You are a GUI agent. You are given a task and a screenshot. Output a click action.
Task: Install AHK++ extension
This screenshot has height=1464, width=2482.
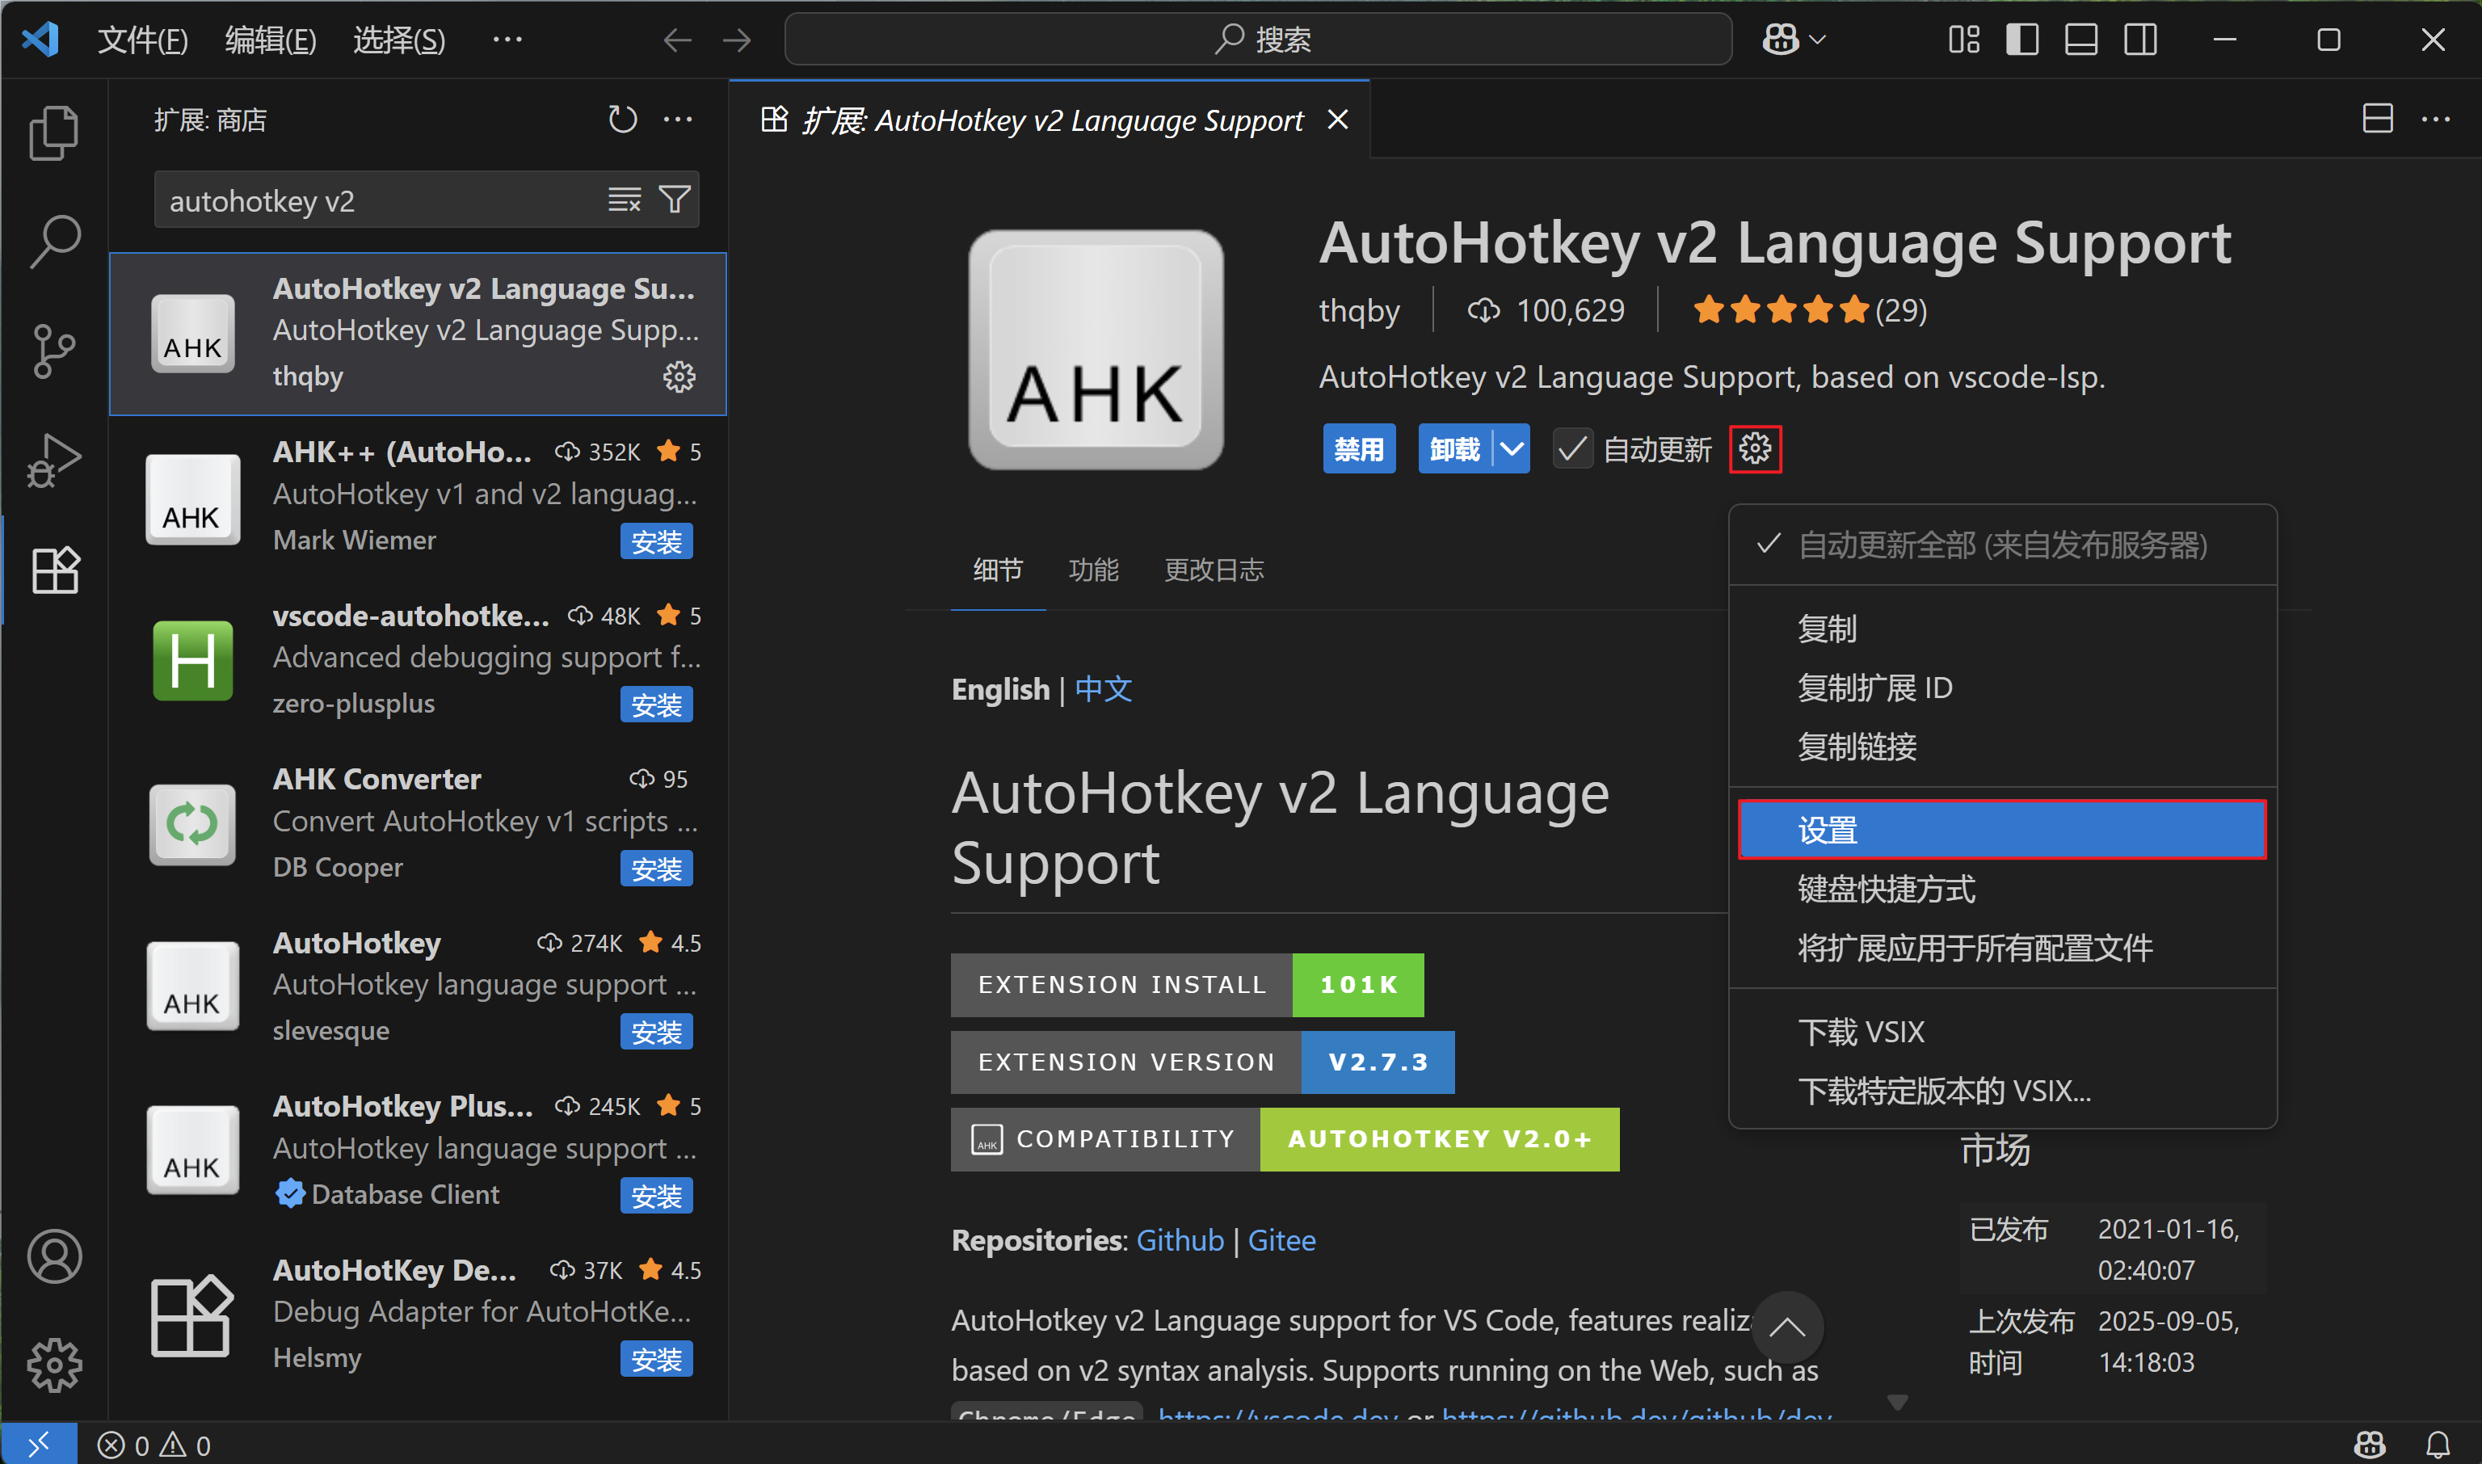pos(656,541)
